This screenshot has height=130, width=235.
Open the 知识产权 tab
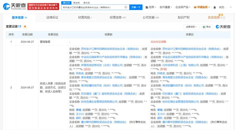pyautogui.click(x=184, y=18)
